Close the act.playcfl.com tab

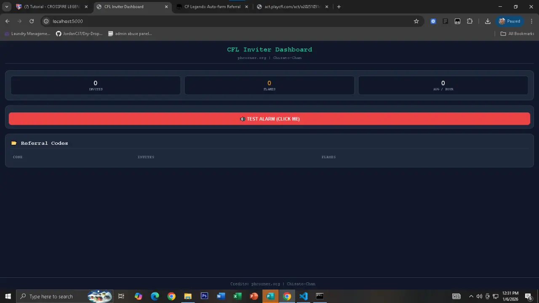coord(327,7)
